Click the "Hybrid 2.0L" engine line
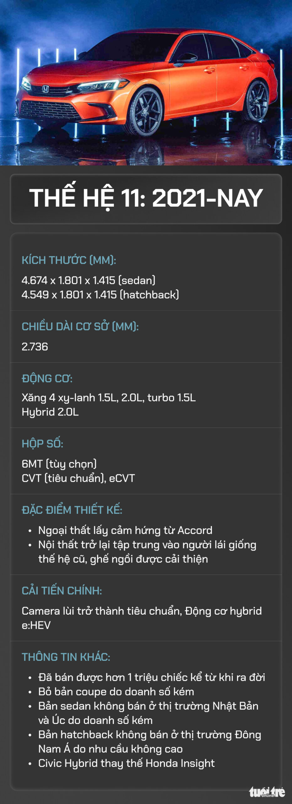The height and width of the screenshot is (804, 292). (x=50, y=412)
